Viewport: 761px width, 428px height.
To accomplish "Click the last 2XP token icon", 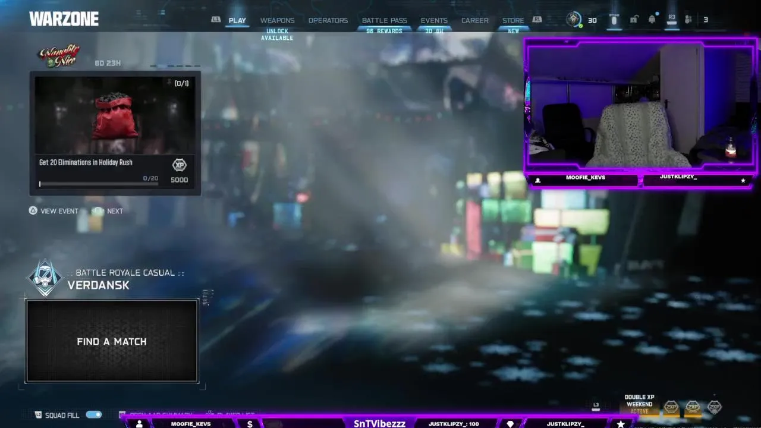I will click(714, 407).
